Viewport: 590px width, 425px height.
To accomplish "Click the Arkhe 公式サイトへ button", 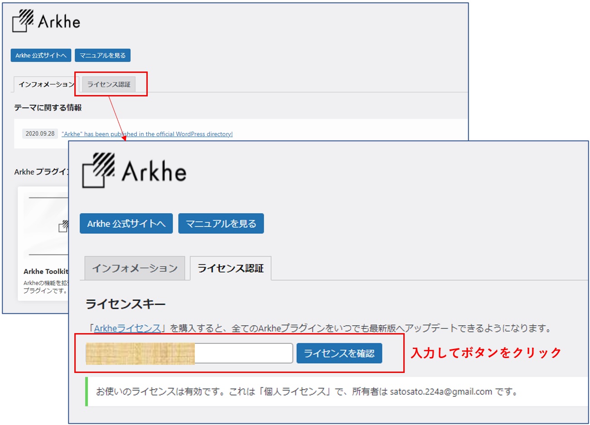I will click(126, 223).
